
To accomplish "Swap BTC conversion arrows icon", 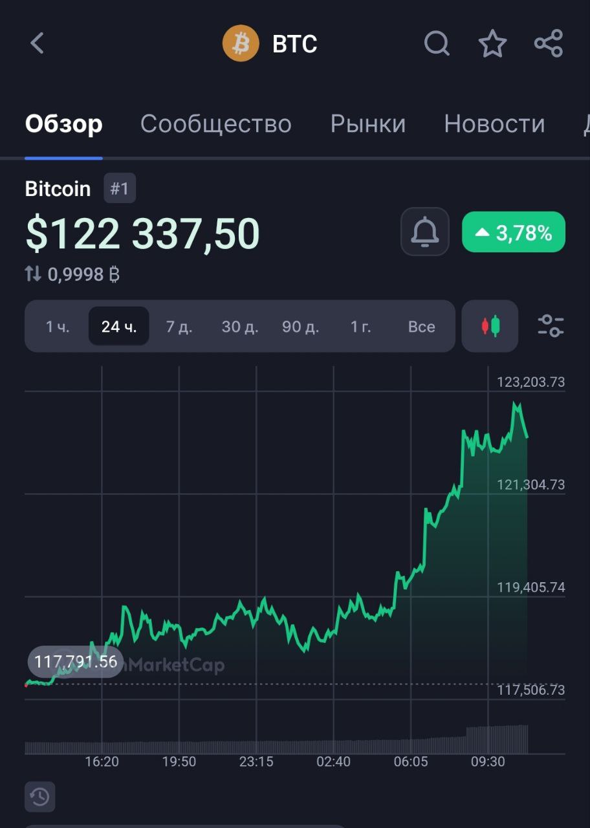I will [x=33, y=274].
